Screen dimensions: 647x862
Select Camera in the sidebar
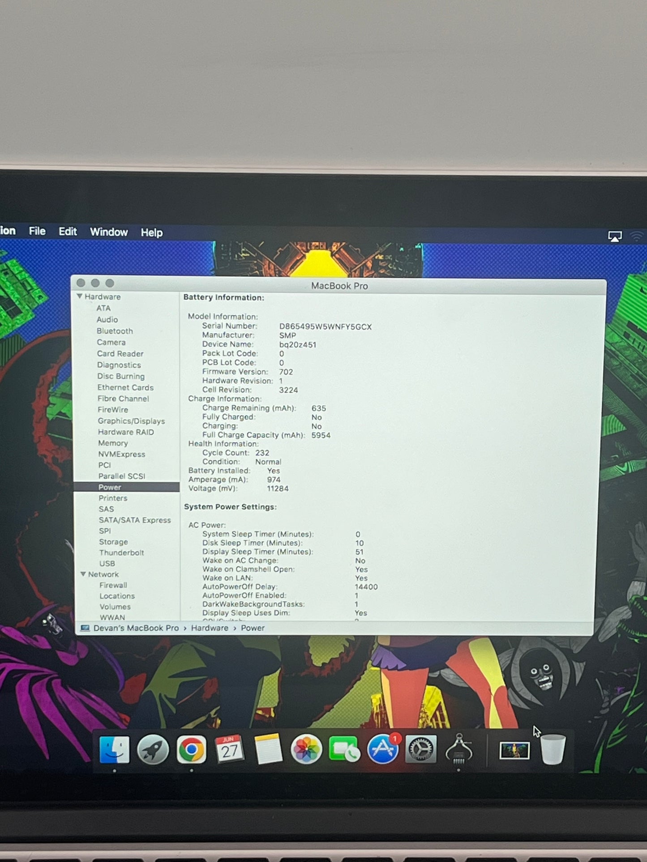[111, 342]
